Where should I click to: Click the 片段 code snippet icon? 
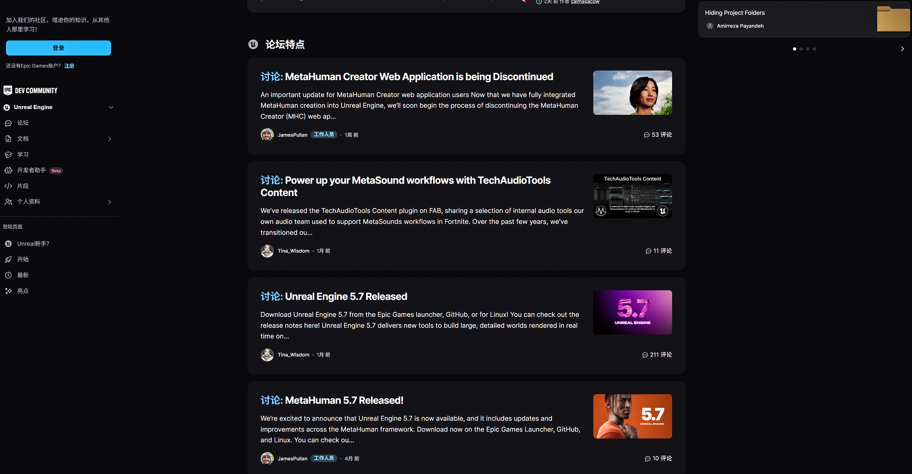8,186
